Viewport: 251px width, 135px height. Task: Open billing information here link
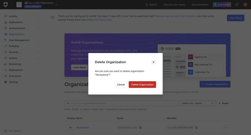coord(99,20)
